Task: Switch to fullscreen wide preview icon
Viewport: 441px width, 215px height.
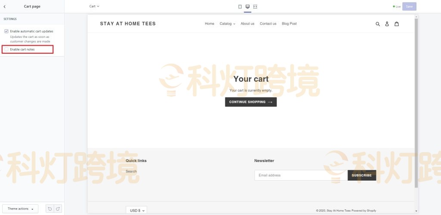Action: (x=255, y=6)
